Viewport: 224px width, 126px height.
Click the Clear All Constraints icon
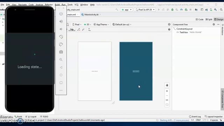(79, 29)
